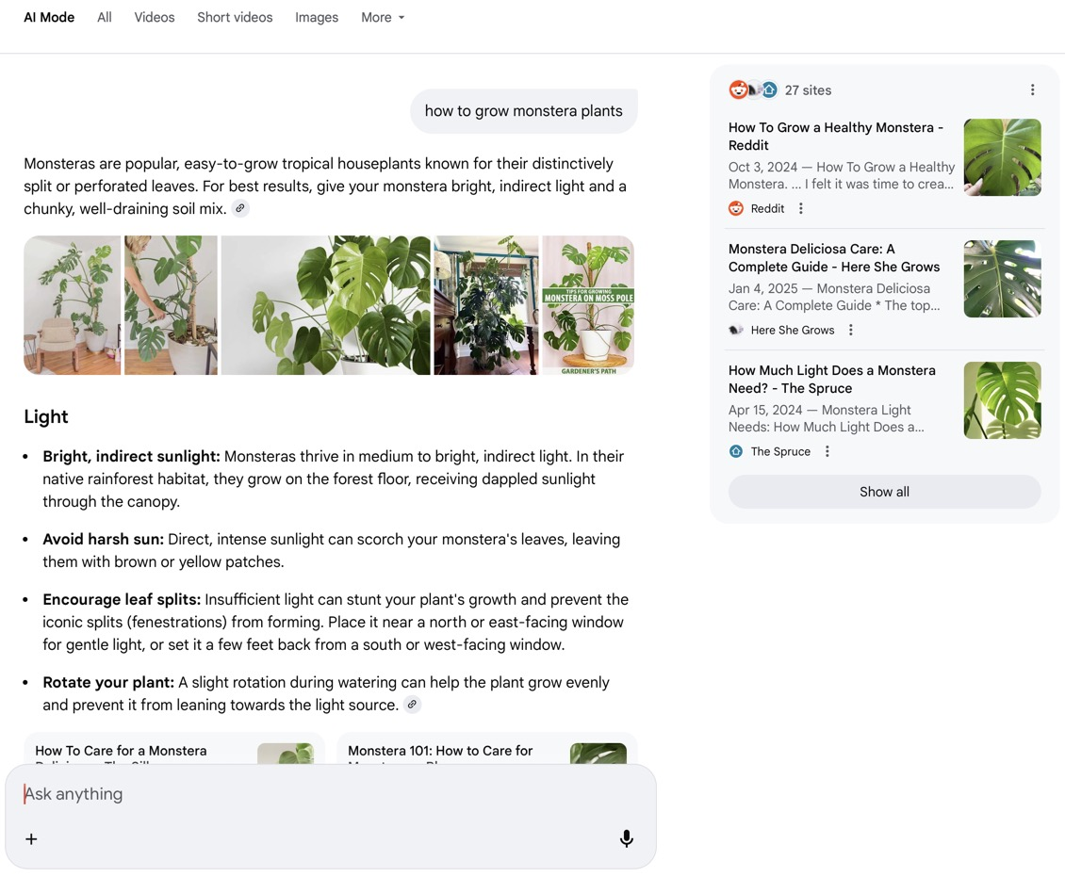This screenshot has width=1065, height=877.
Task: Open Monstera Deliciosa Care Complete Guide link
Action: click(x=833, y=257)
